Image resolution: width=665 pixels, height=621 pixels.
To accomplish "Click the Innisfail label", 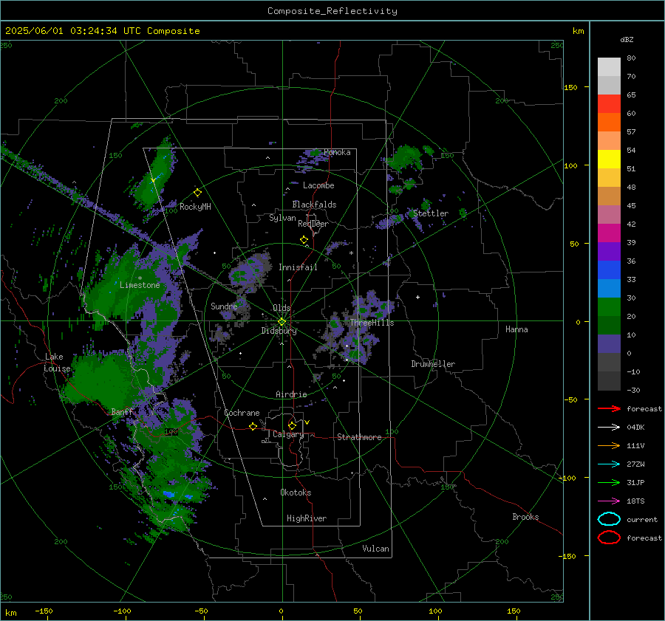I will (x=298, y=267).
